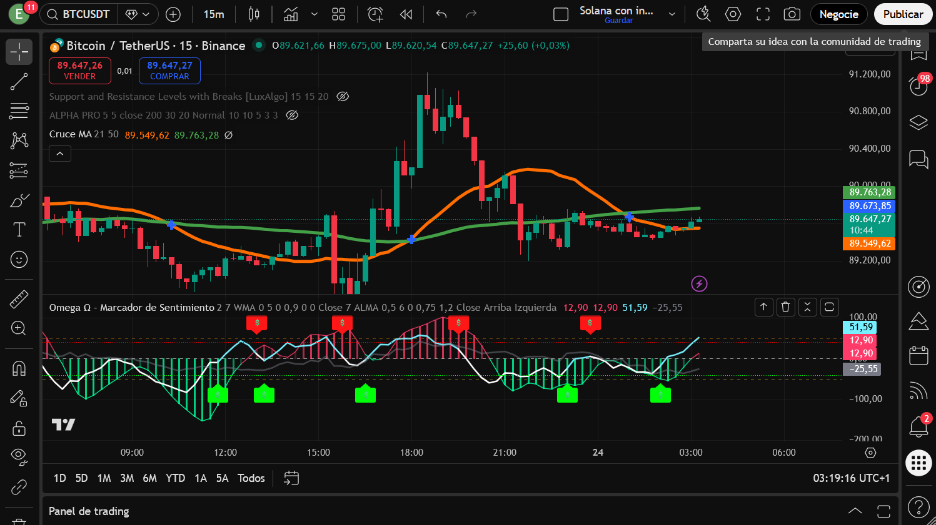The width and height of the screenshot is (936, 525).
Task: Select the trend line drawing tool
Action: (x=19, y=81)
